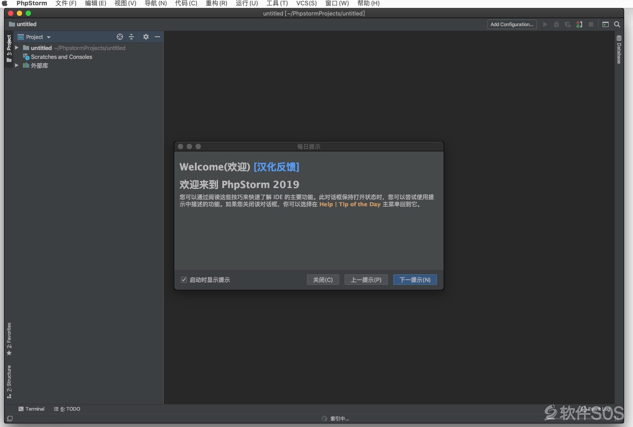This screenshot has height=427, width=633.
Task: Open the Terminal tool window
Action: pos(31,409)
